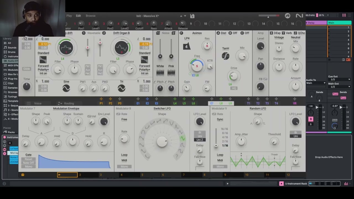Viewport: 354px width, 199px height.
Task: Click the Forward label on oscillator 1
Action: pos(43,66)
